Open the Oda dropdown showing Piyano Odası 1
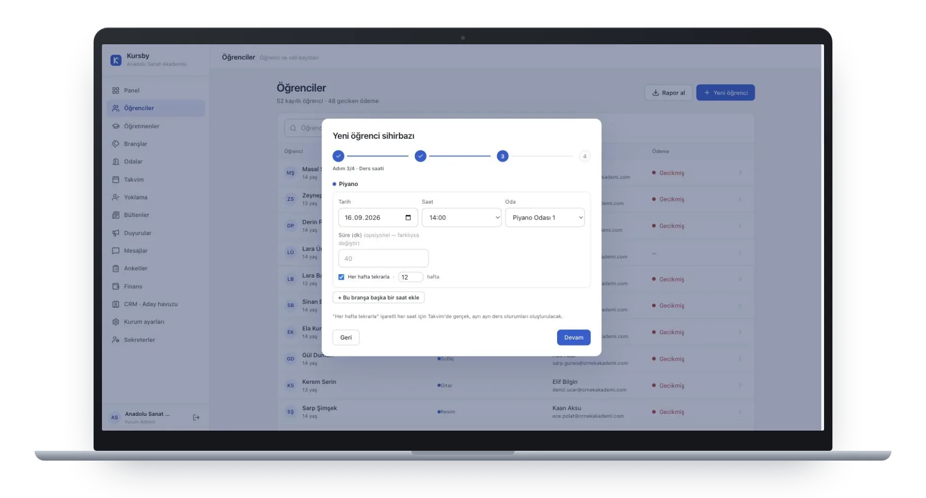 [x=545, y=218]
